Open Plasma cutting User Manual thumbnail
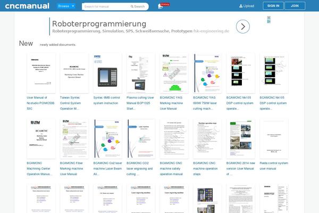 point(141,73)
